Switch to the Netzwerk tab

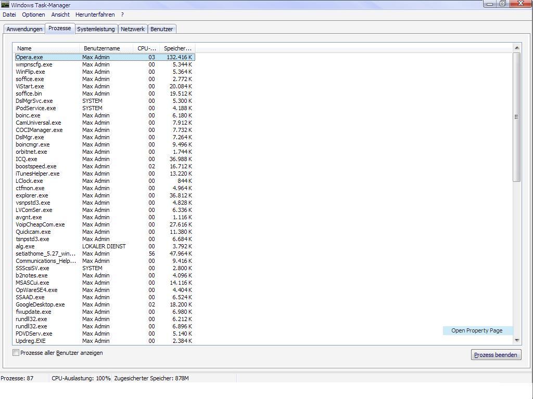[x=133, y=29]
